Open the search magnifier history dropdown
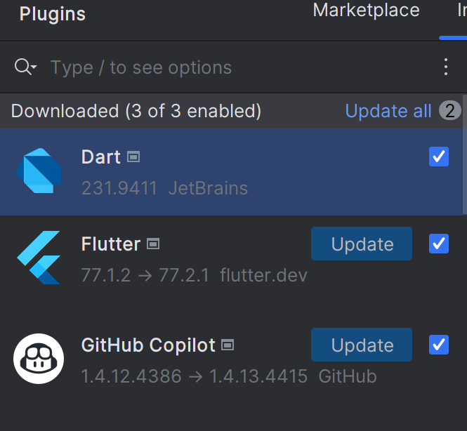Image resolution: width=467 pixels, height=431 pixels. click(26, 67)
